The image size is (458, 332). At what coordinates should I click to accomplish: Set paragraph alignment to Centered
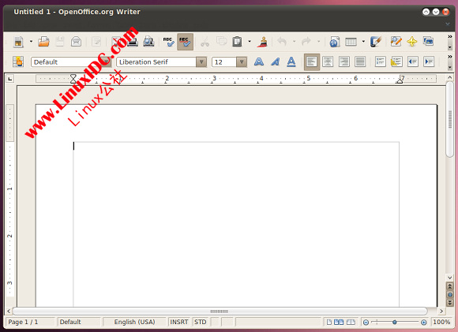(x=328, y=62)
